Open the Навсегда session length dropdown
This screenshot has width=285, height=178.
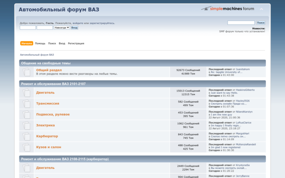coord(61,28)
